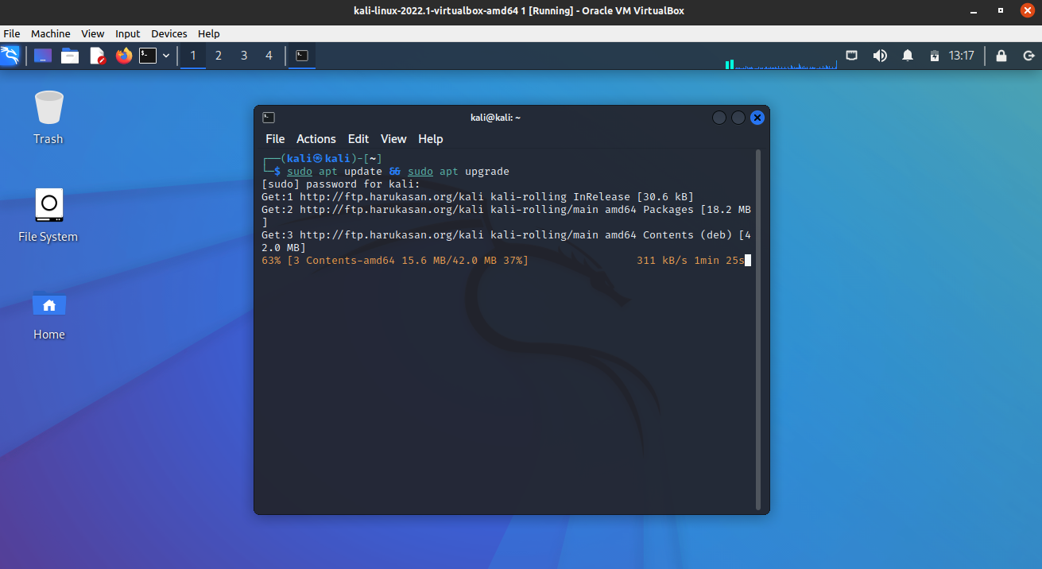1042x569 pixels.
Task: Lock the screen with padlock icon
Action: pos(1001,56)
